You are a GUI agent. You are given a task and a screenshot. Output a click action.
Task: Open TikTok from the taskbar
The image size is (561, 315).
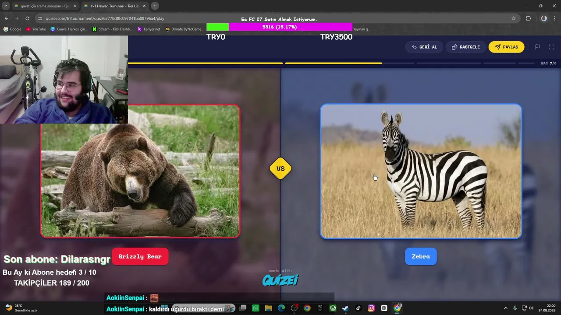point(359,308)
